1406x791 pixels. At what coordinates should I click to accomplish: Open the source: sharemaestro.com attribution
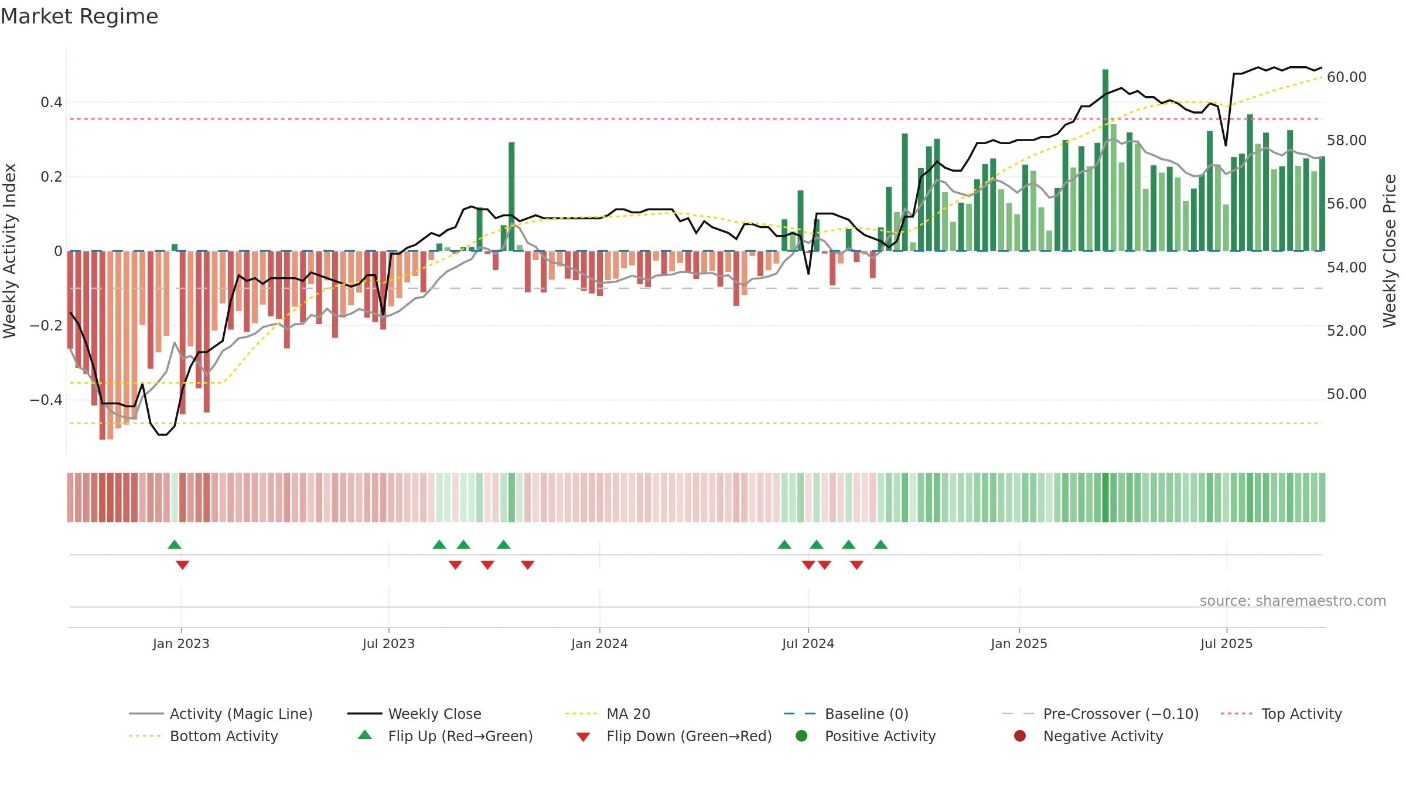pyautogui.click(x=1293, y=601)
